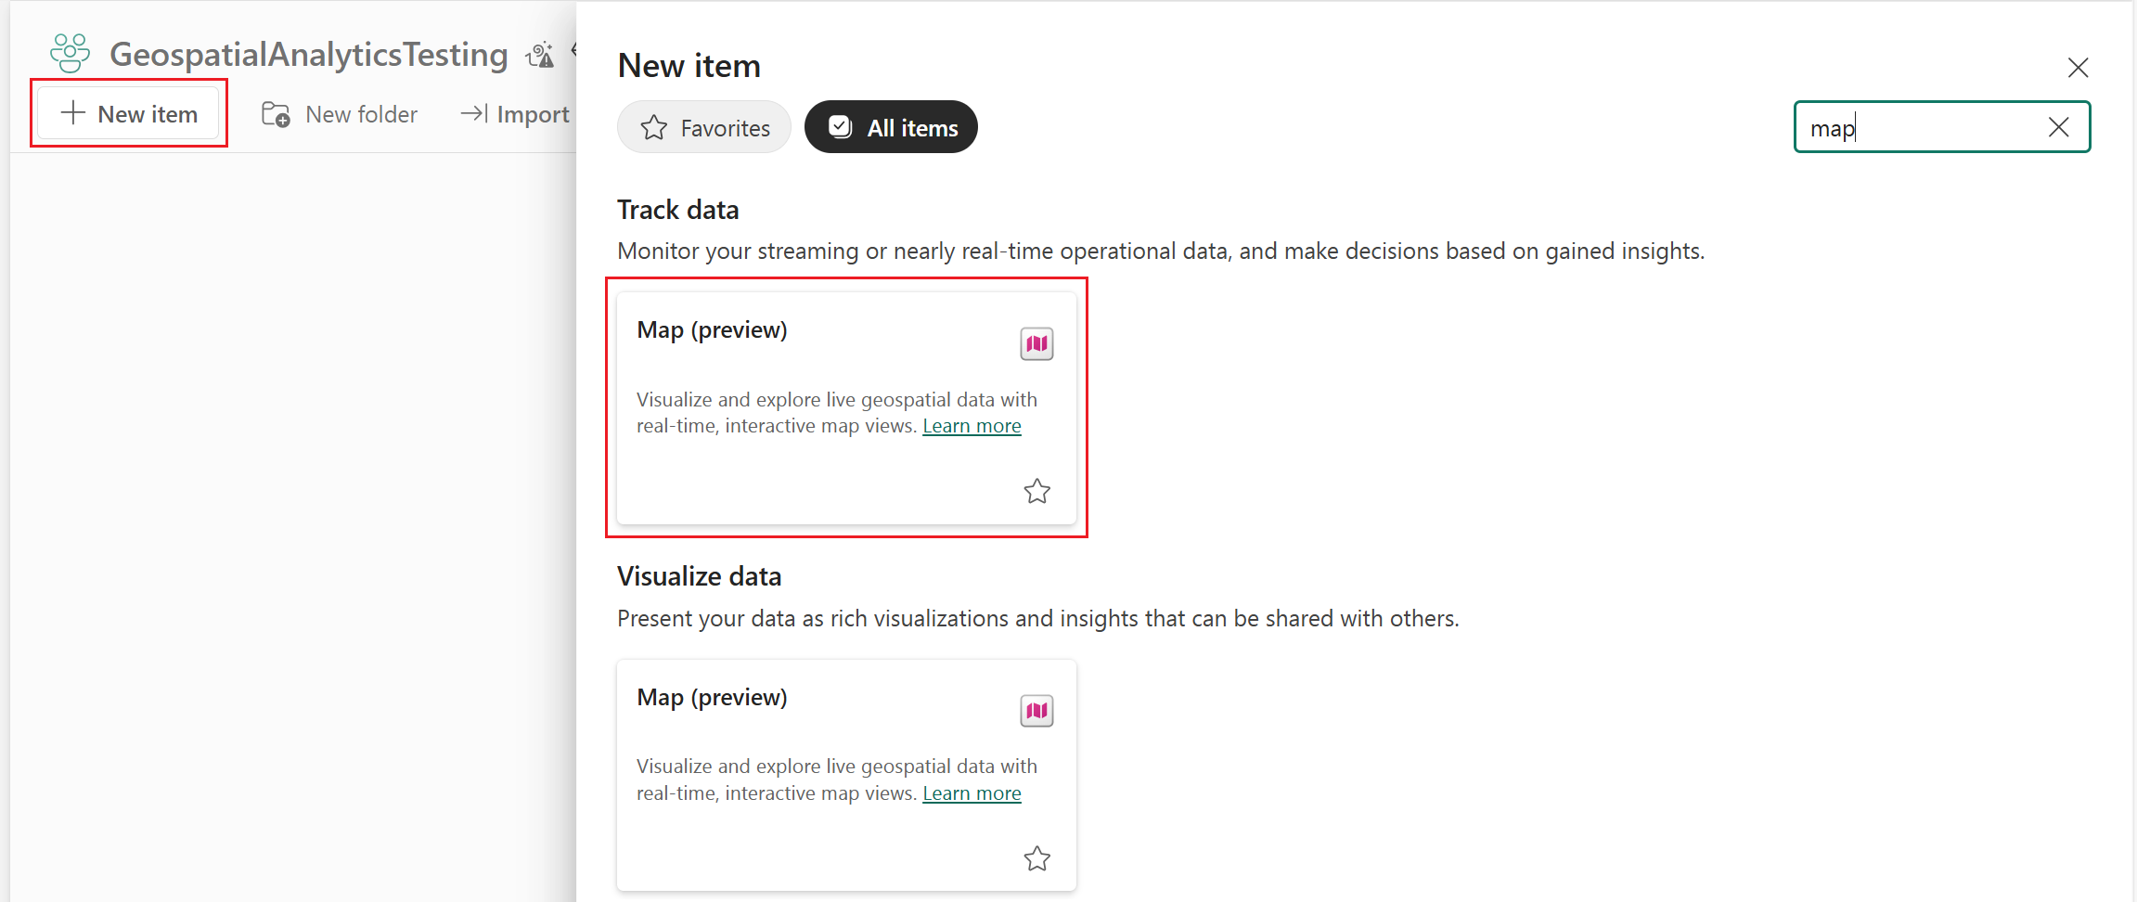Click the map icon in Track data card
The image size is (2137, 902).
[x=1036, y=343]
